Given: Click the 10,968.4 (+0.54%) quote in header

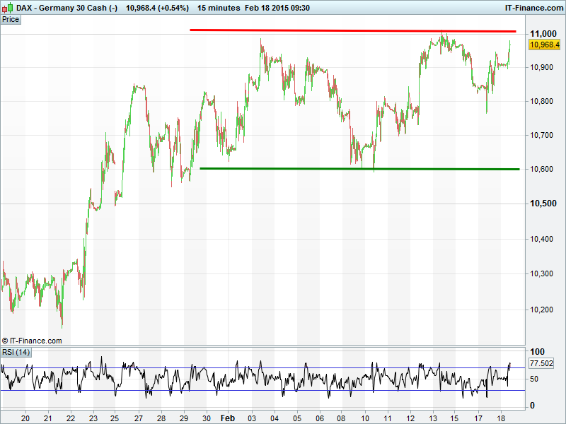Looking at the screenshot, I should 157,8.
